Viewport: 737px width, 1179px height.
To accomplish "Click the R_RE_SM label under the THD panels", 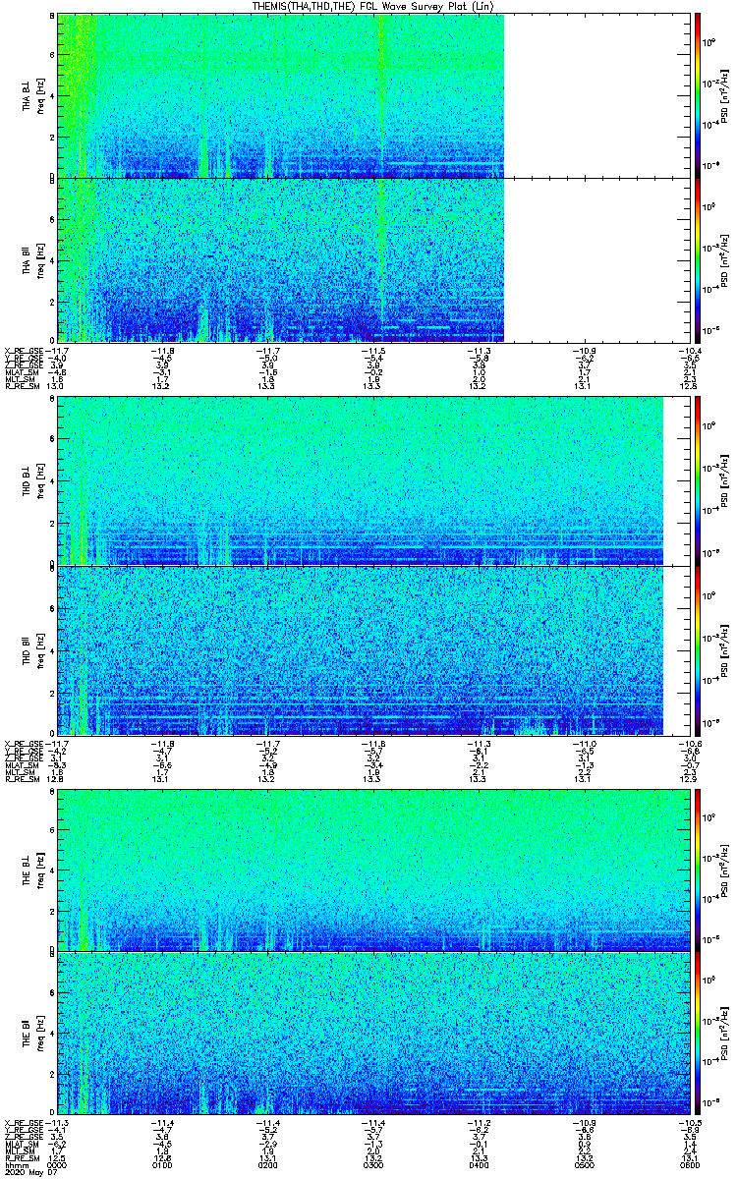I will pyautogui.click(x=24, y=779).
